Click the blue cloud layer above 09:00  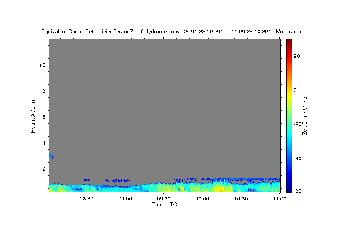[x=121, y=180]
